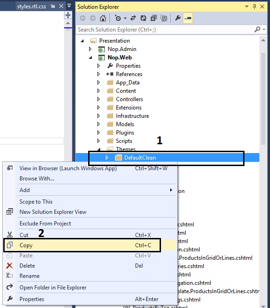Choose Rename from the context menu
The height and width of the screenshot is (308, 270).
[x=90, y=276]
